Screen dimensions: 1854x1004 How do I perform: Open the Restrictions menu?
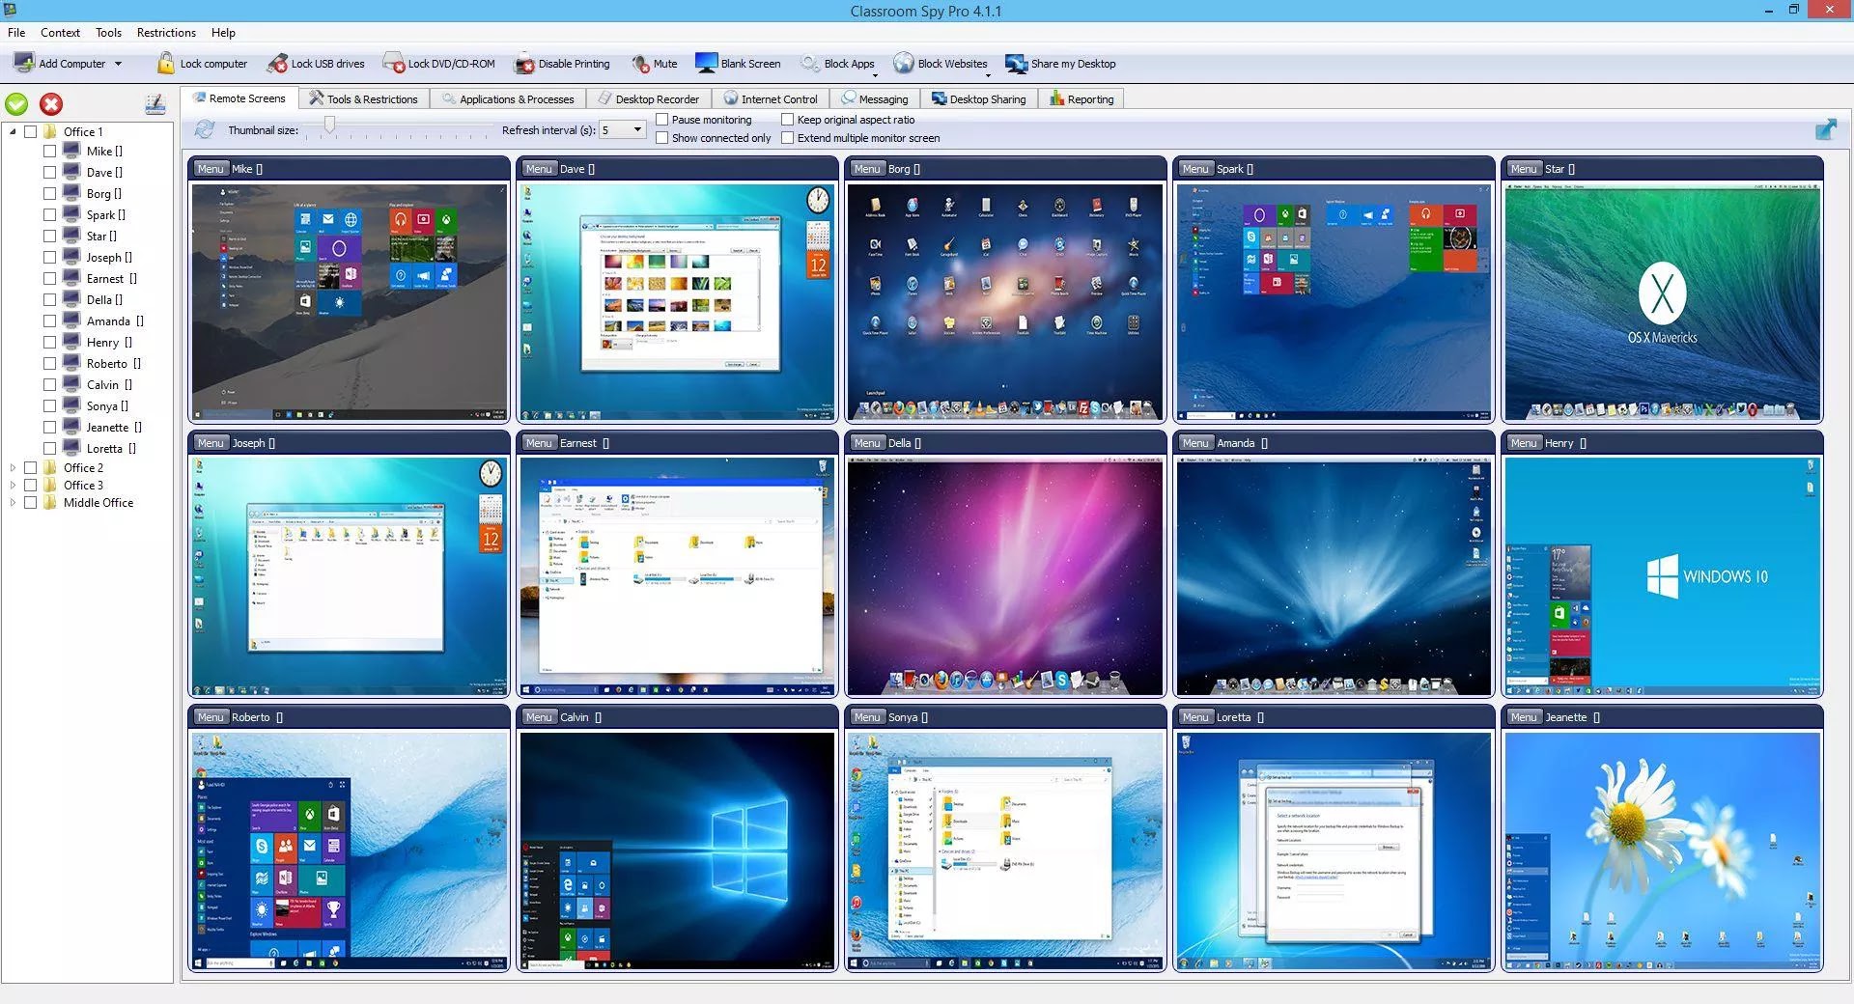pos(165,32)
